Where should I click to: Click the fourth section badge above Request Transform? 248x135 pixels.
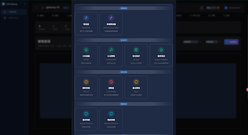124,104
